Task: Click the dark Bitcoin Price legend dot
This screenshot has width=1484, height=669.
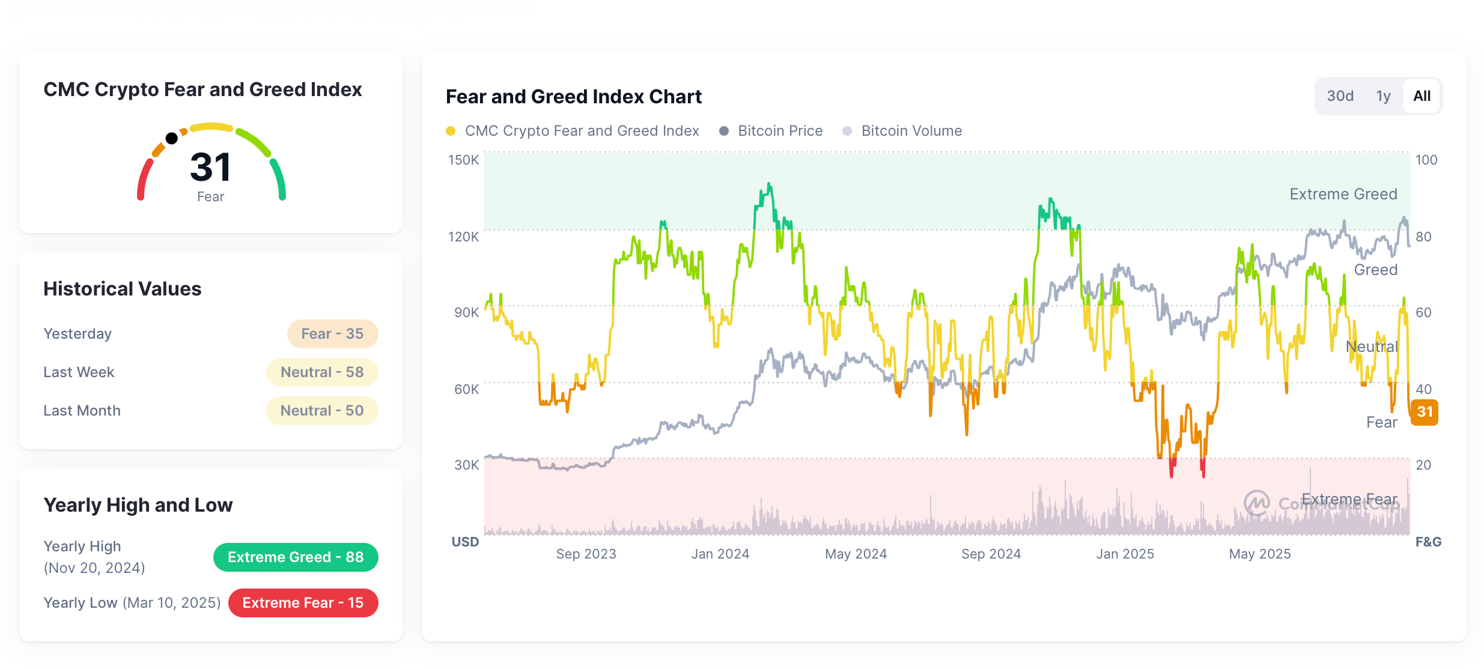Action: click(724, 130)
